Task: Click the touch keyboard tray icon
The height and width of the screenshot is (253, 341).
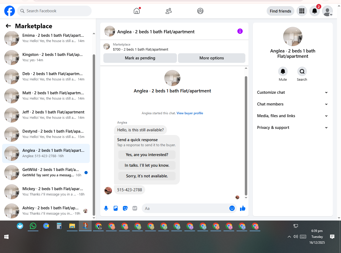Action: tap(303, 236)
